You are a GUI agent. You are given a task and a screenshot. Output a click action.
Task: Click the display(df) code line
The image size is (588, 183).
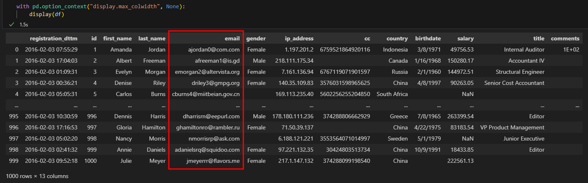47,14
